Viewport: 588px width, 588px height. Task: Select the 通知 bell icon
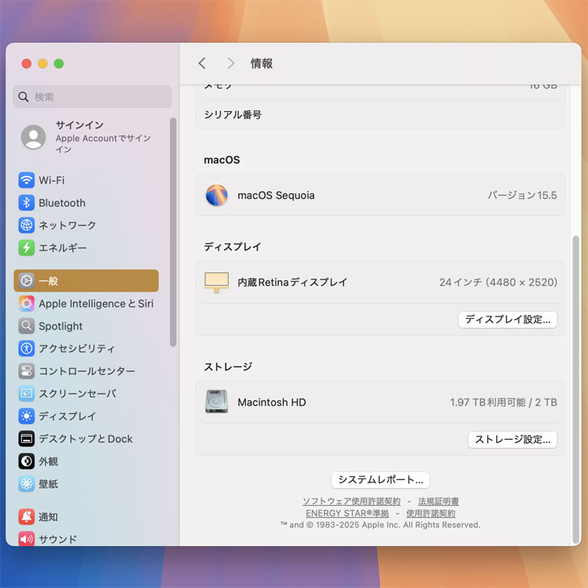point(27,517)
